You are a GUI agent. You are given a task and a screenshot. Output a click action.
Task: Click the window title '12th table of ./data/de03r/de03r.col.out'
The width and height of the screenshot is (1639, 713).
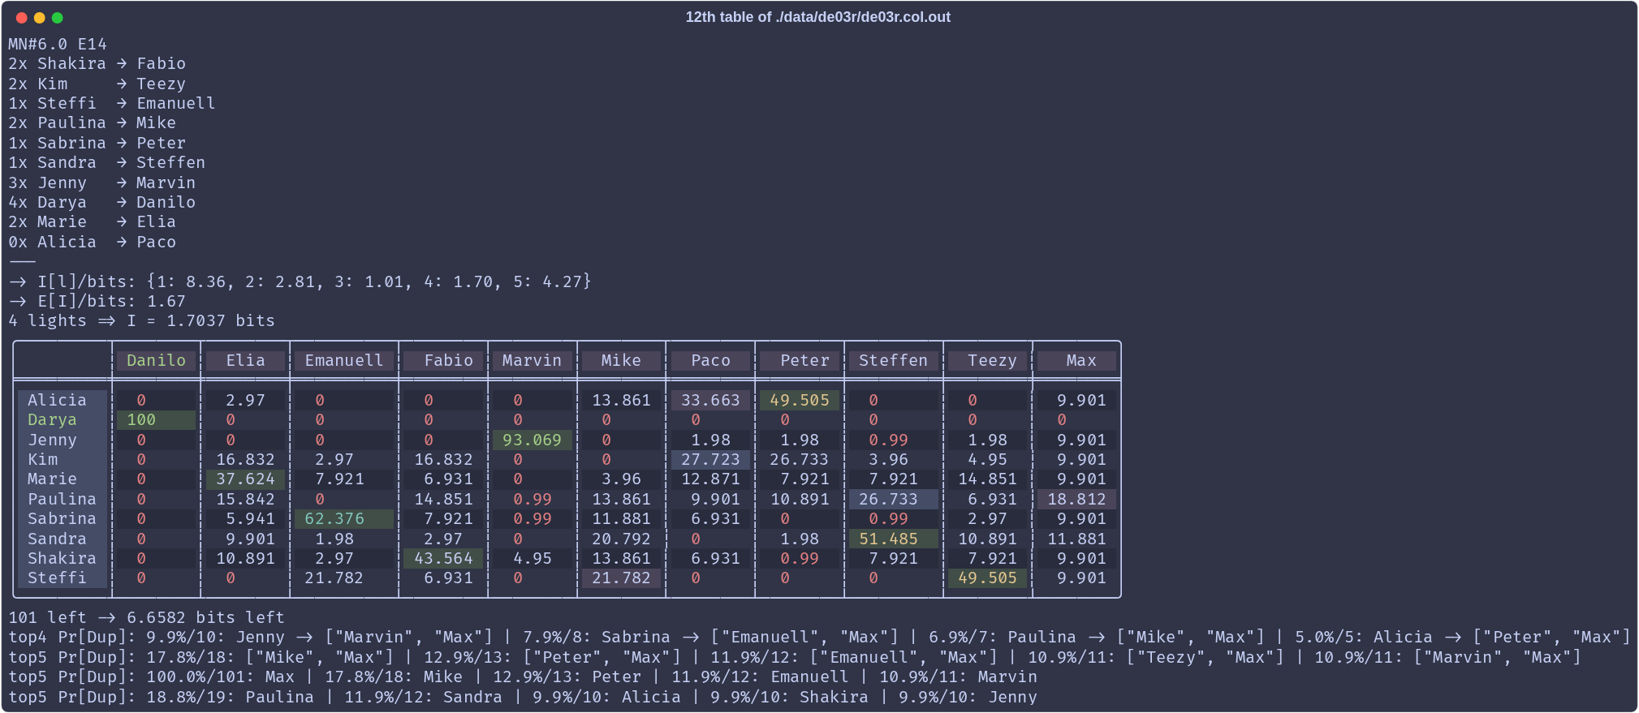click(817, 17)
